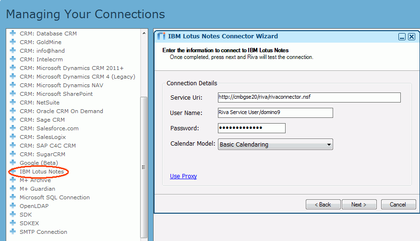Image resolution: width=420 pixels, height=241 pixels.
Task: Click the plus icon next to CRM: Salesforce.com
Action: (13, 128)
